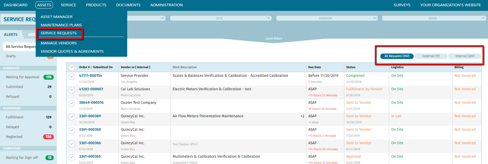Open the Service menu

68,5
